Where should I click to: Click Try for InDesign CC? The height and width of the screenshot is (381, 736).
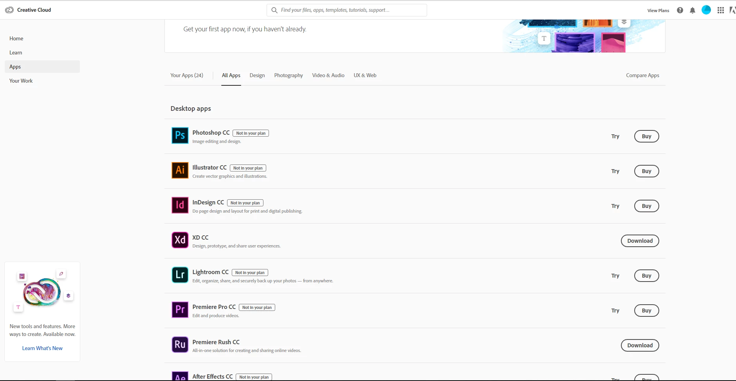click(615, 206)
